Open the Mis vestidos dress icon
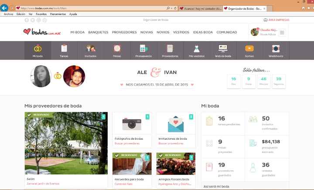 coord(196,49)
